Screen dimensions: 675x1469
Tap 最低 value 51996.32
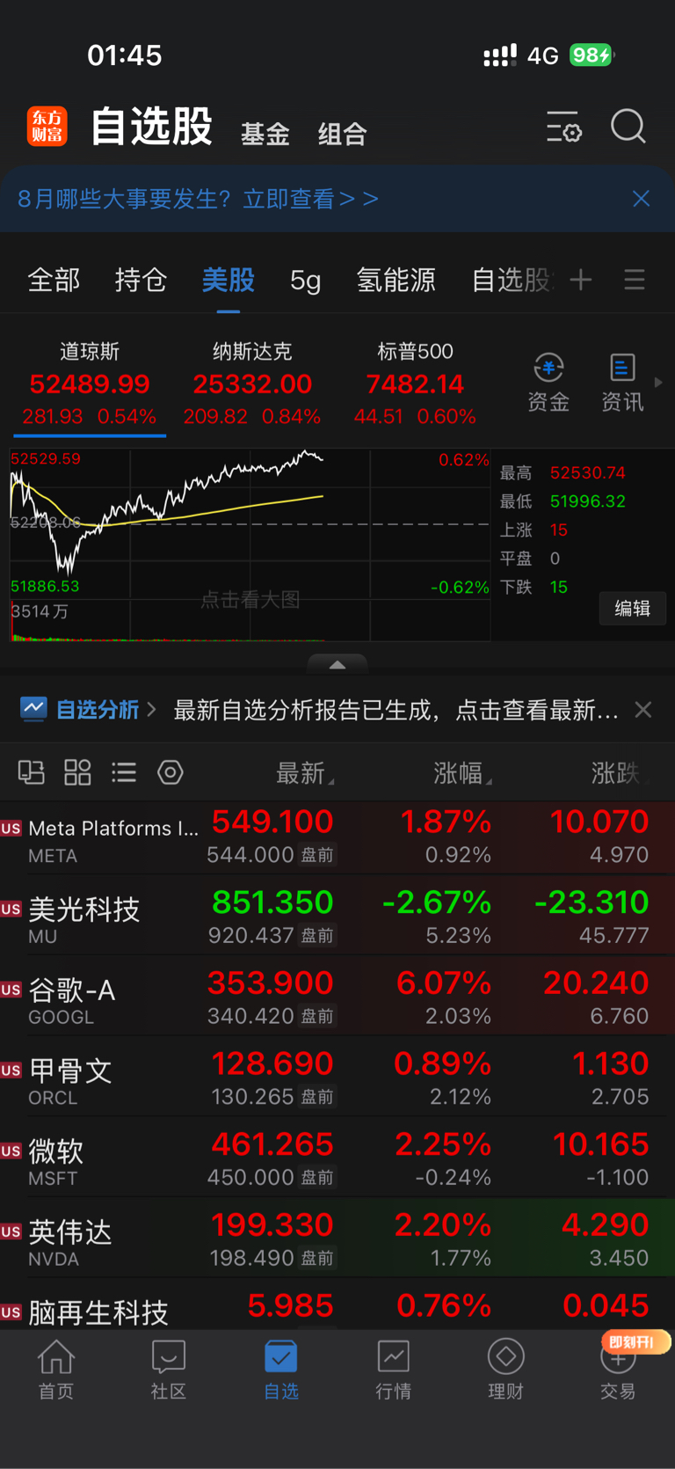(588, 501)
